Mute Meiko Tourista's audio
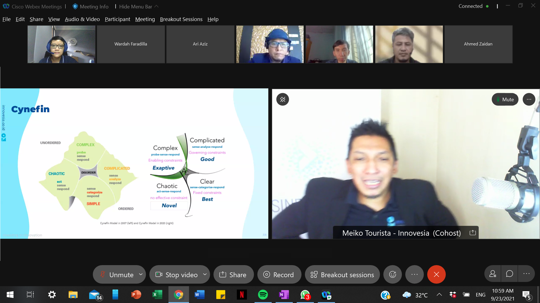Screen dimensions: 540x303 (505, 99)
